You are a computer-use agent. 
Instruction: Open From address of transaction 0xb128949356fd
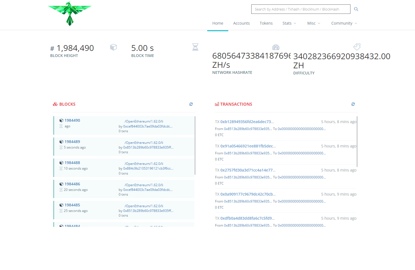pos(248,129)
